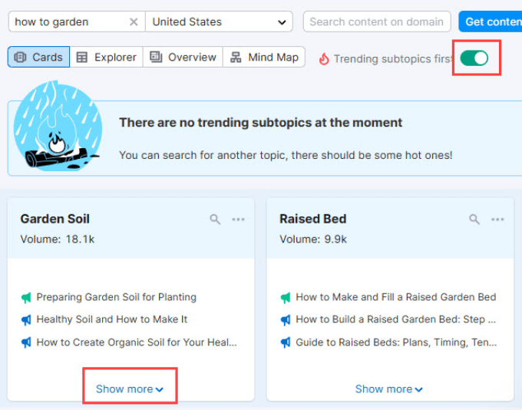Switch to the Mind Map tab
The width and height of the screenshot is (522, 410).
[264, 58]
